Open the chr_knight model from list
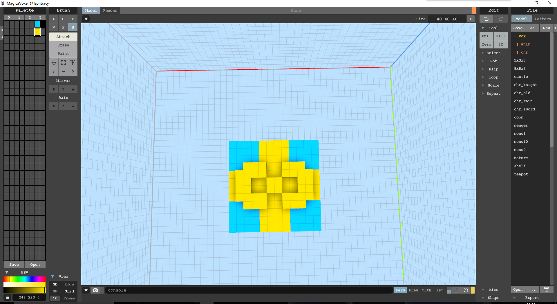Screen dimensions: 557x304 525,85
